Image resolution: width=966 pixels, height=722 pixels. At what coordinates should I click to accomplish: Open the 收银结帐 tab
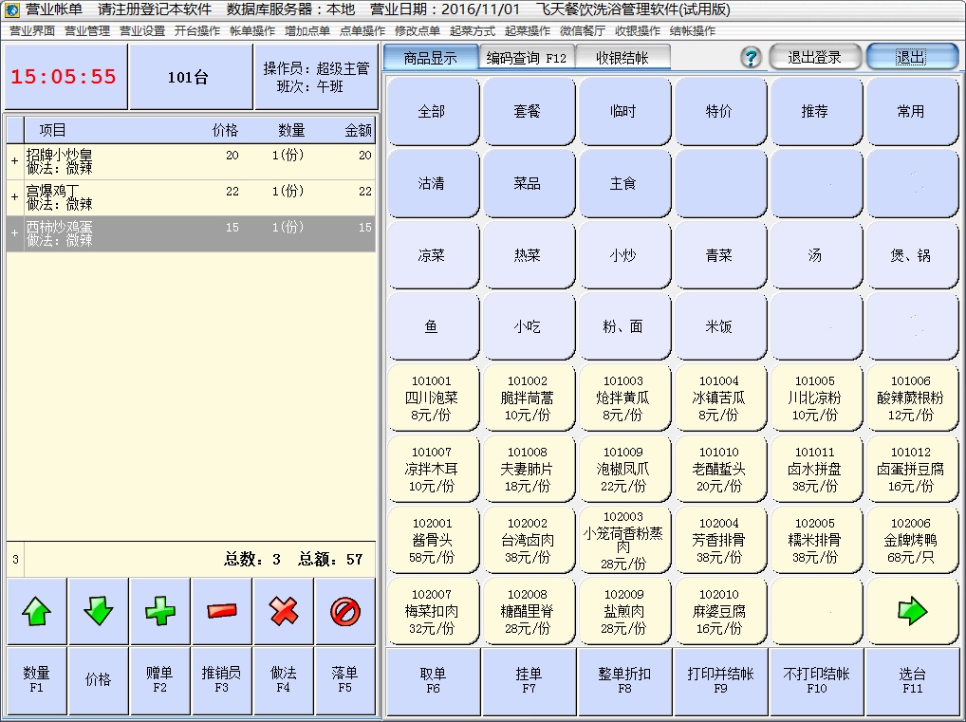pyautogui.click(x=622, y=58)
